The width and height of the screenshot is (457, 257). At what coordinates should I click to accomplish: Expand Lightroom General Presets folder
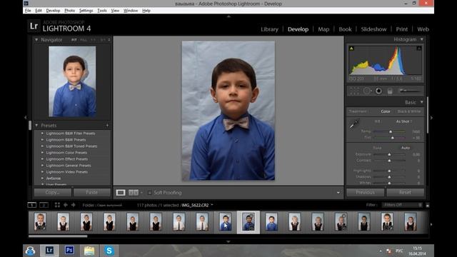pyautogui.click(x=42, y=165)
